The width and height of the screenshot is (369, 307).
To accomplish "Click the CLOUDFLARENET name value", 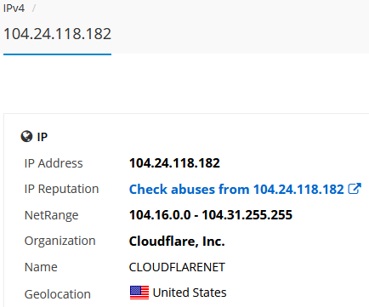I will click(177, 267).
